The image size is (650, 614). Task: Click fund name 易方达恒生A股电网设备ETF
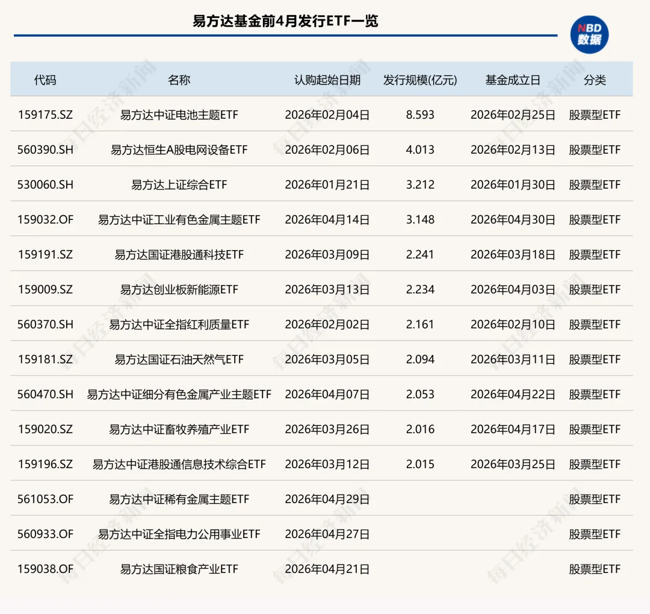point(179,149)
